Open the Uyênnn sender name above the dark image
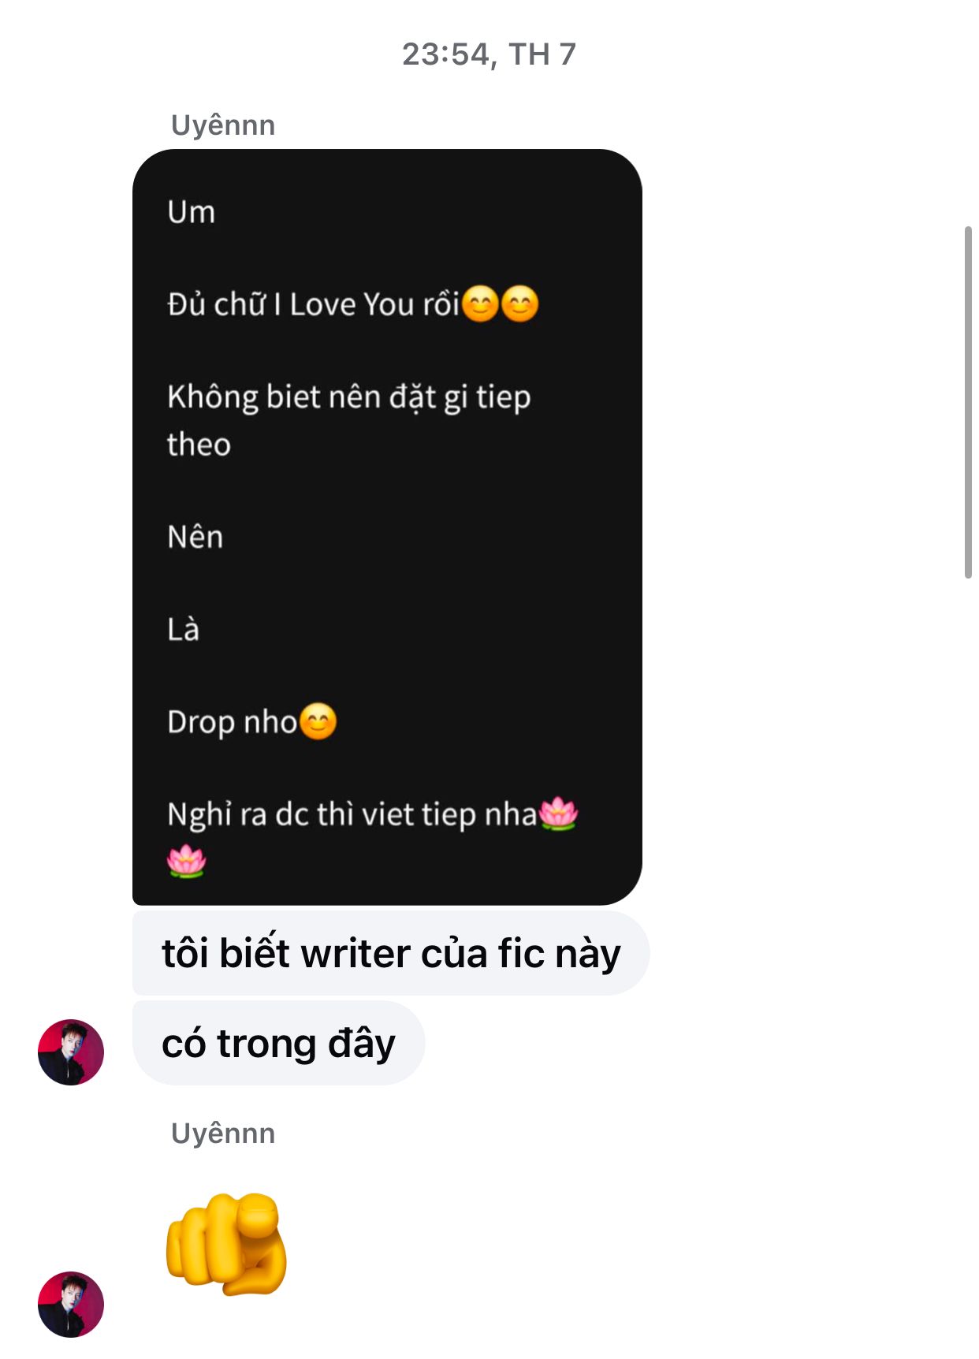 pos(223,125)
